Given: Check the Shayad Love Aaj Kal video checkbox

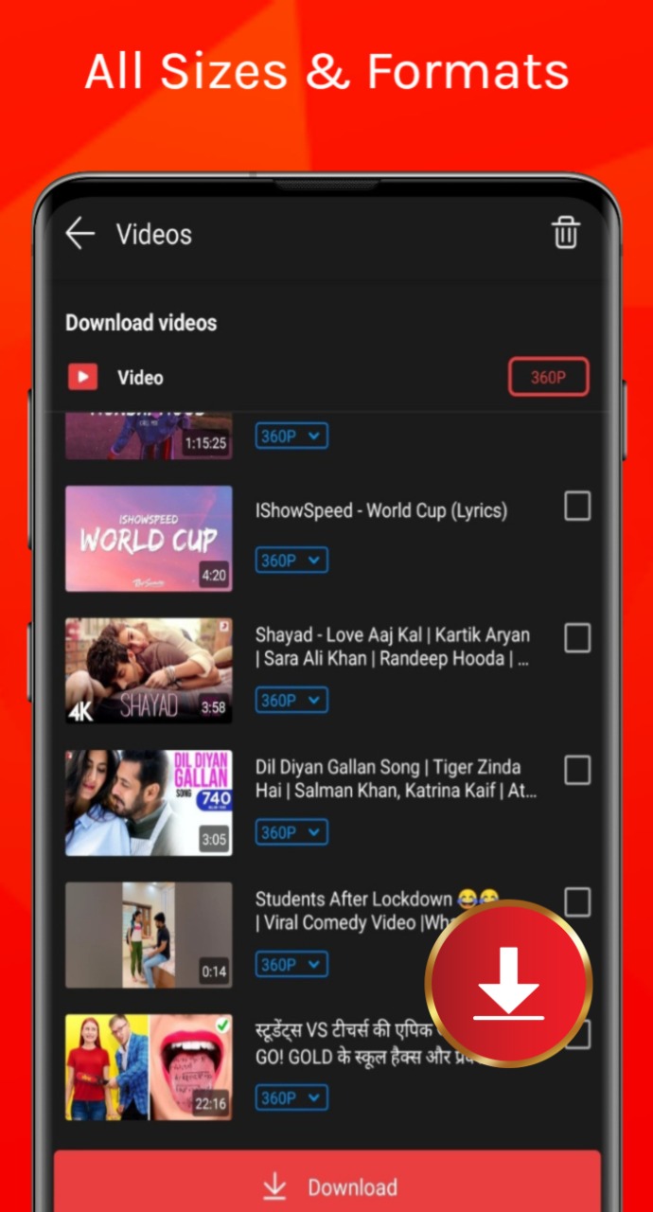Looking at the screenshot, I should (x=577, y=638).
